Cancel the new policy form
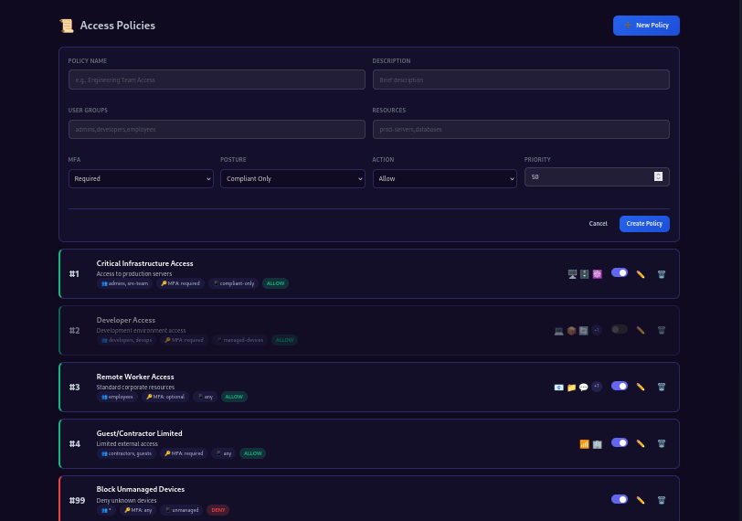The height and width of the screenshot is (521, 742). tap(598, 224)
